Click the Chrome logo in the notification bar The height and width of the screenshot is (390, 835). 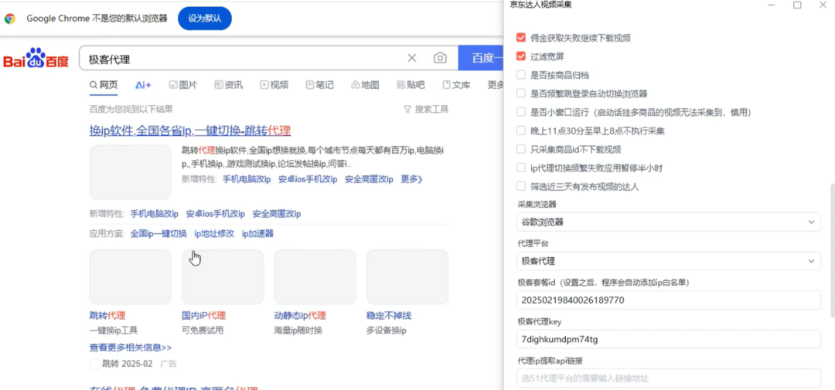9,19
